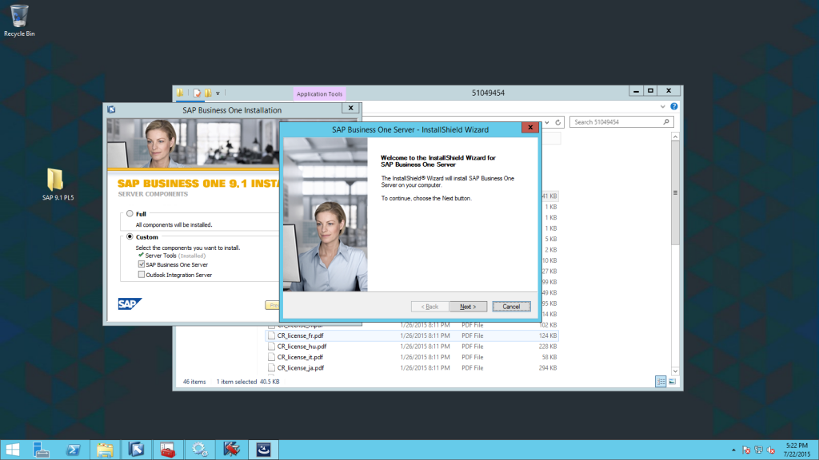The width and height of the screenshot is (819, 460).
Task: Click the 294 KB size of CR_license_ja.pdf
Action: (547, 367)
